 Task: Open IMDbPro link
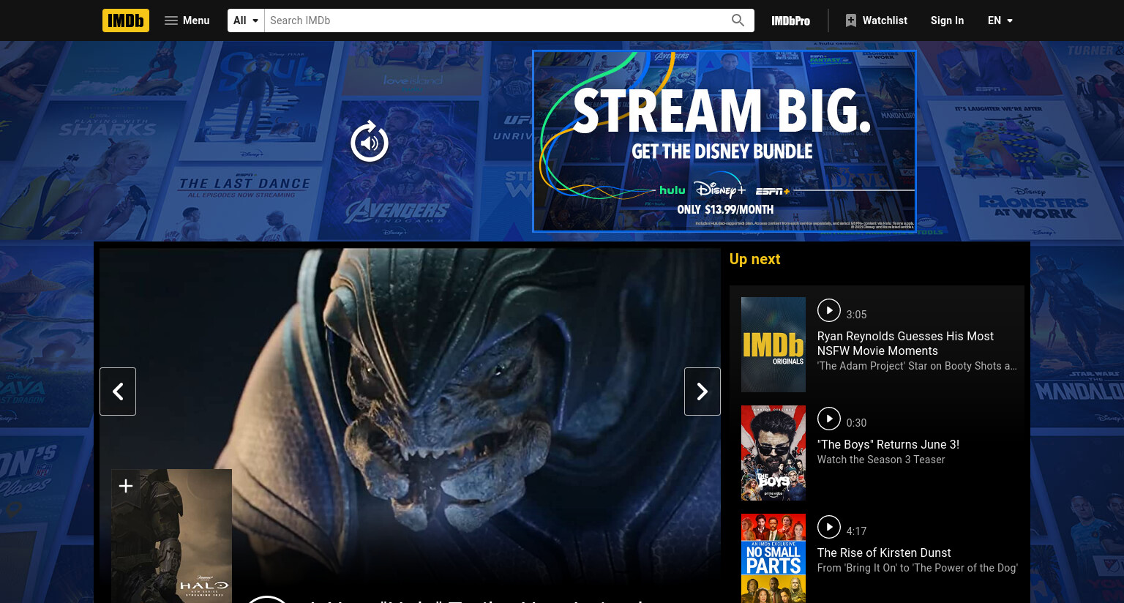(790, 20)
